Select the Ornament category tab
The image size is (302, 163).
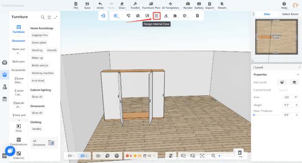click(18, 41)
